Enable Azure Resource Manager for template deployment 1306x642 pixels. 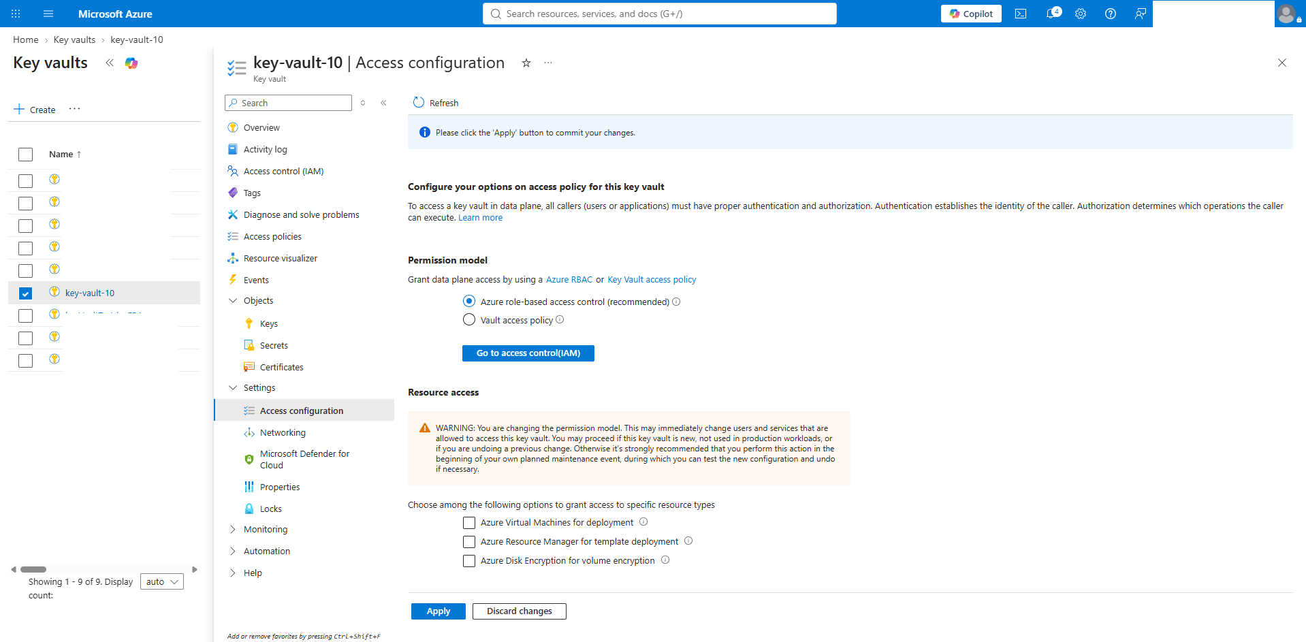coord(469,542)
